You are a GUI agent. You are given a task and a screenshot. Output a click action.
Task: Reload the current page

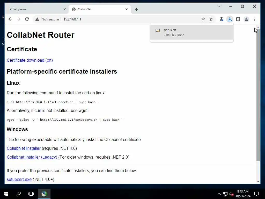27,19
